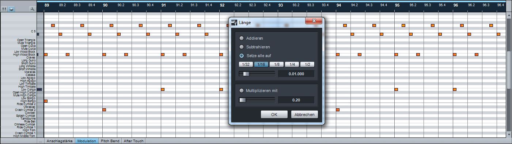The height and width of the screenshot is (144, 512).
Task: Set length to 1/32
Action: 246,64
